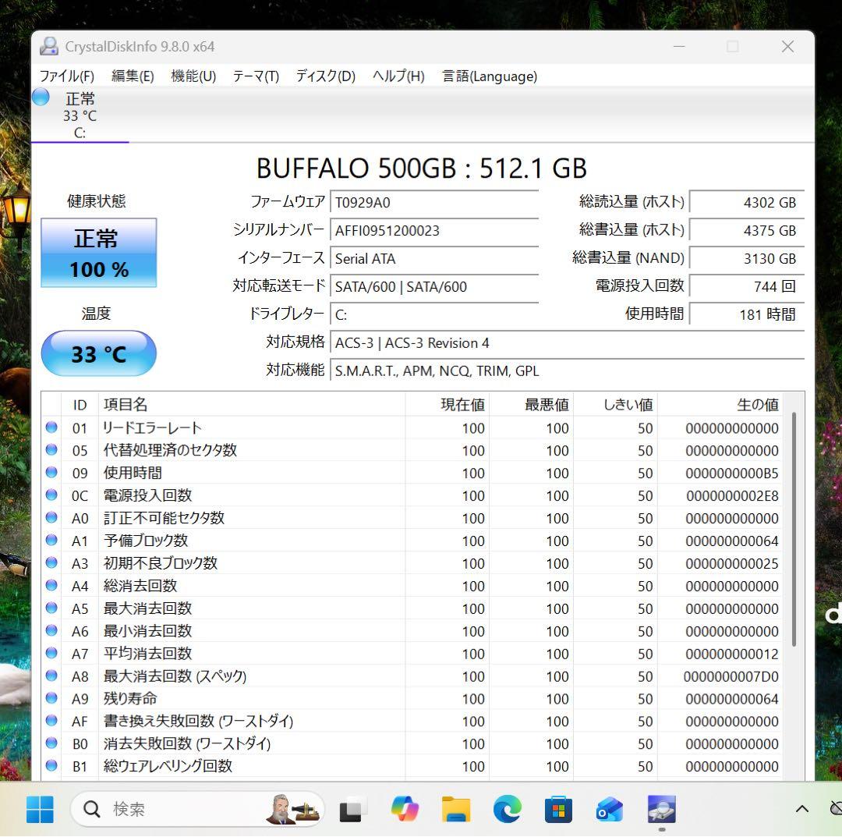842x837 pixels.
Task: Click the blue drive status orb beside 正常
Action: pyautogui.click(x=41, y=98)
